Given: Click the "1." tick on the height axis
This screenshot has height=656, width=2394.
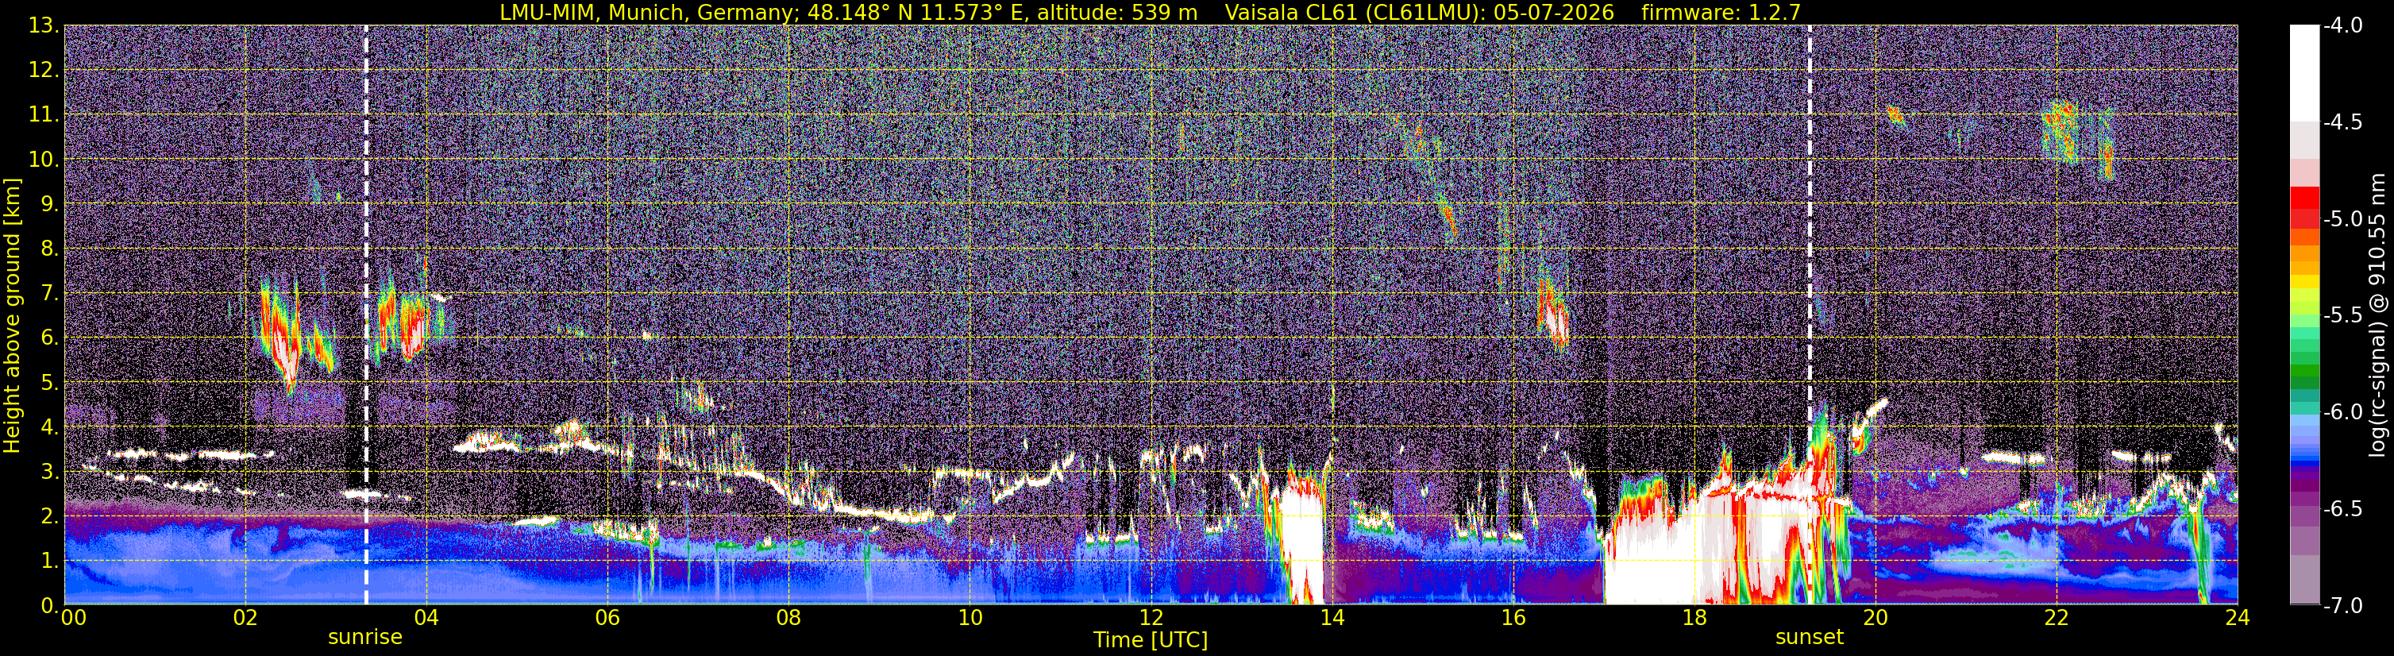Looking at the screenshot, I should (49, 561).
